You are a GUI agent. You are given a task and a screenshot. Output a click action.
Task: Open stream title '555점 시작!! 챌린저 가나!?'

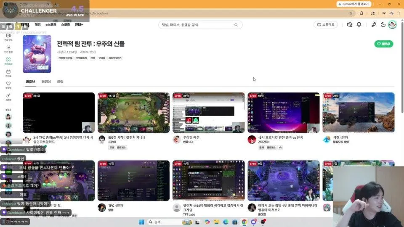(x=127, y=138)
